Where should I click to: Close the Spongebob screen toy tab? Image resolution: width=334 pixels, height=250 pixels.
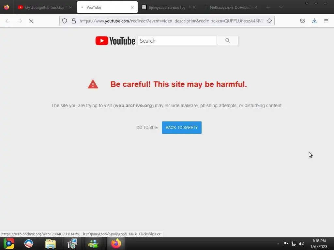coord(194,7)
